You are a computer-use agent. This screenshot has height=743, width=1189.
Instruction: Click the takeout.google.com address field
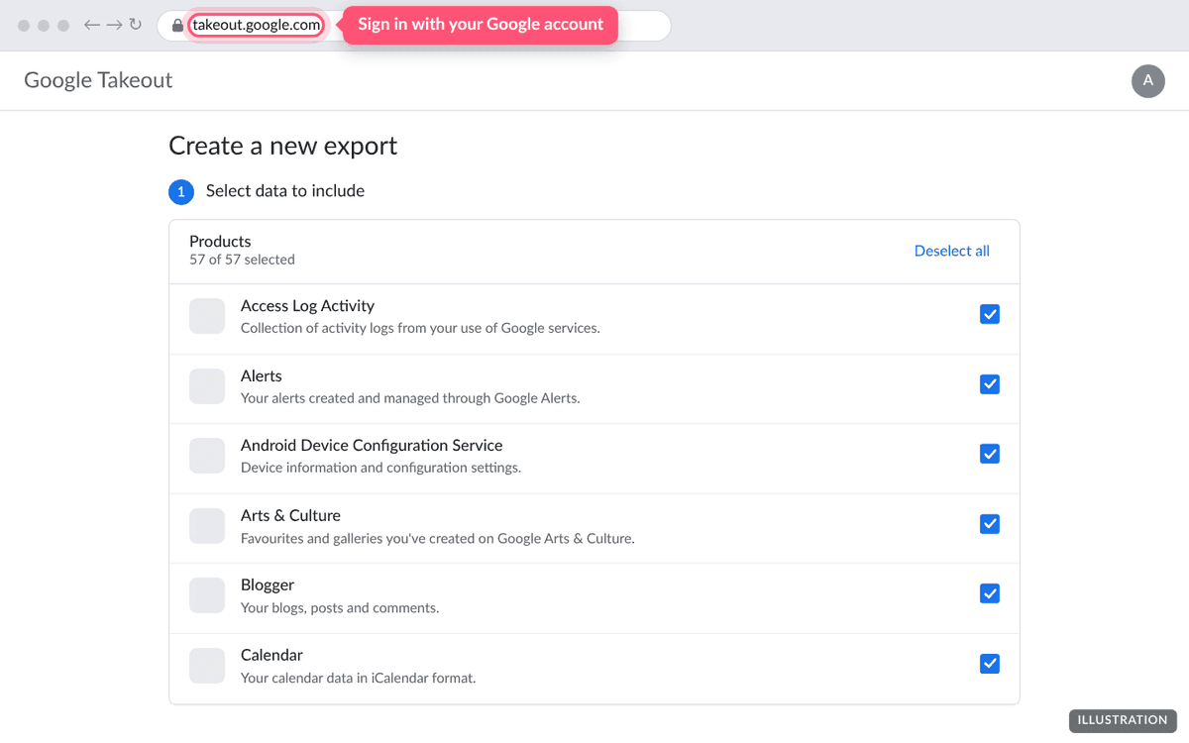coord(414,26)
